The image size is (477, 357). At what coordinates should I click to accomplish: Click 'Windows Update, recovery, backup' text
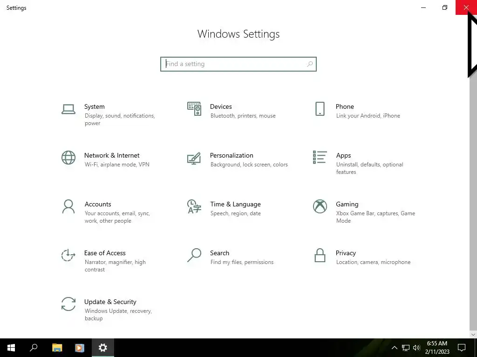[x=118, y=315]
